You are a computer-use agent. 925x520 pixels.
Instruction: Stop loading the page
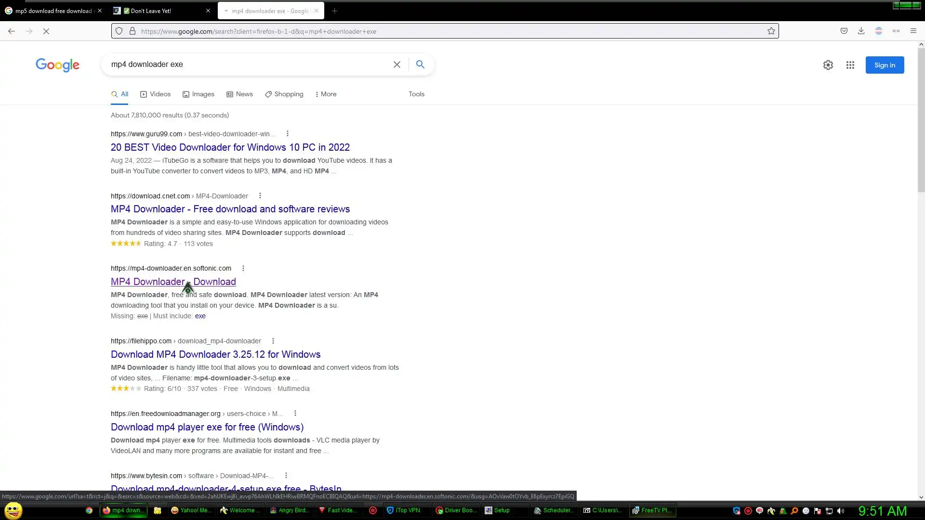[46, 31]
